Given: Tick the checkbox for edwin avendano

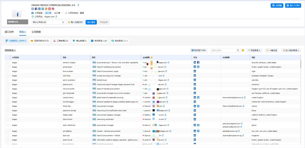Looking at the screenshot, I should (8, 80).
